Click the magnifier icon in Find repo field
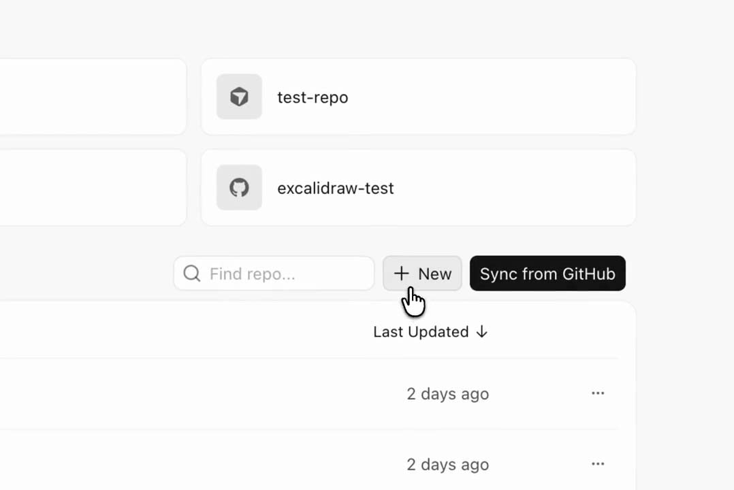Viewport: 734px width, 490px height. [x=192, y=274]
